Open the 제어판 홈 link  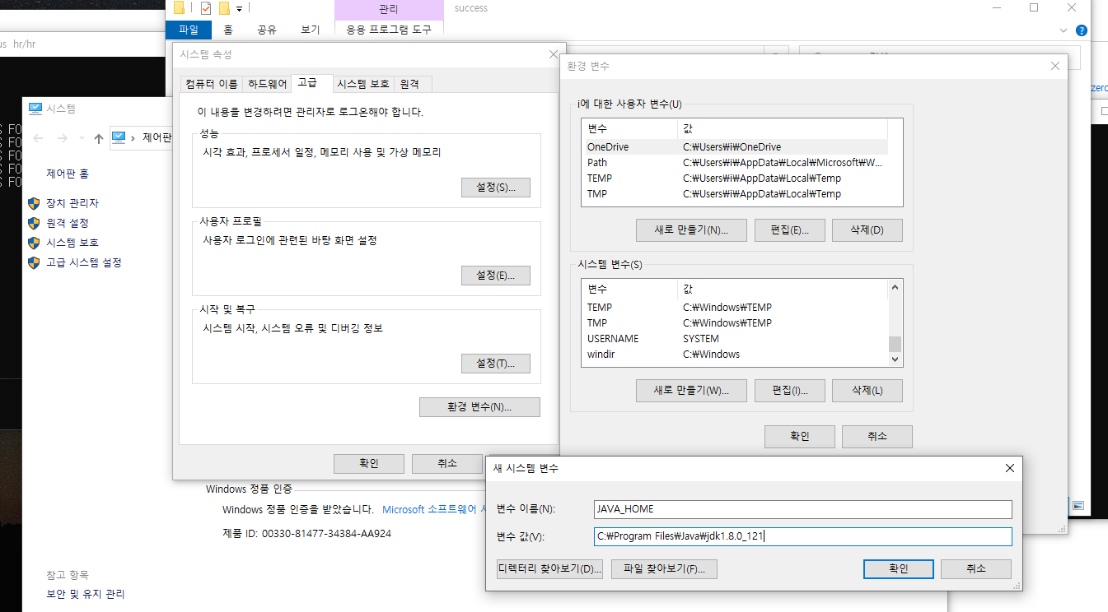[x=68, y=174]
